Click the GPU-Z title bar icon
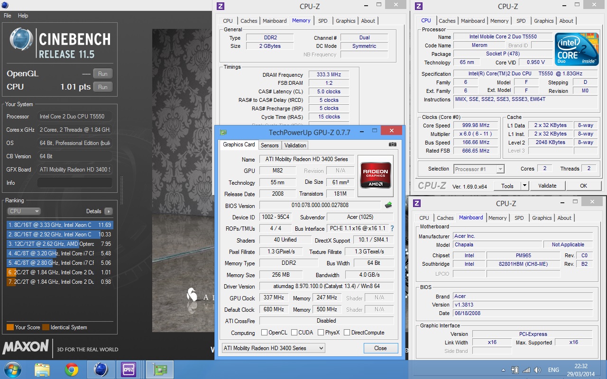 click(x=223, y=132)
